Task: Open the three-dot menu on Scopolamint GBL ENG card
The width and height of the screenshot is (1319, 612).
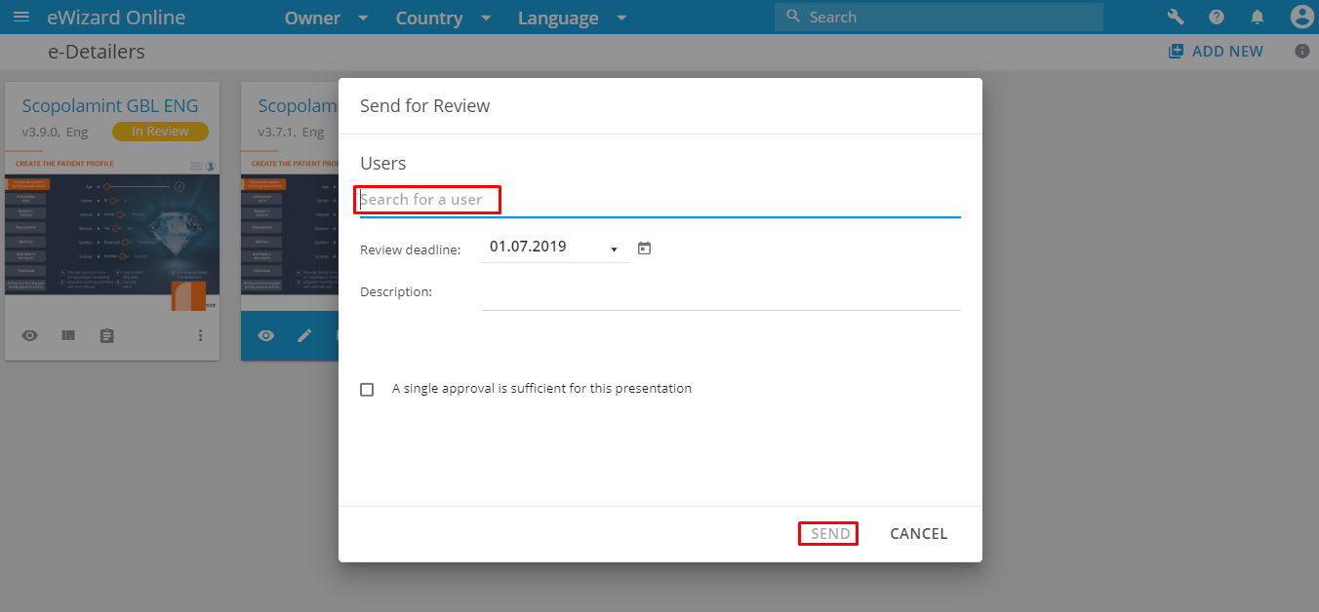Action: [x=201, y=335]
